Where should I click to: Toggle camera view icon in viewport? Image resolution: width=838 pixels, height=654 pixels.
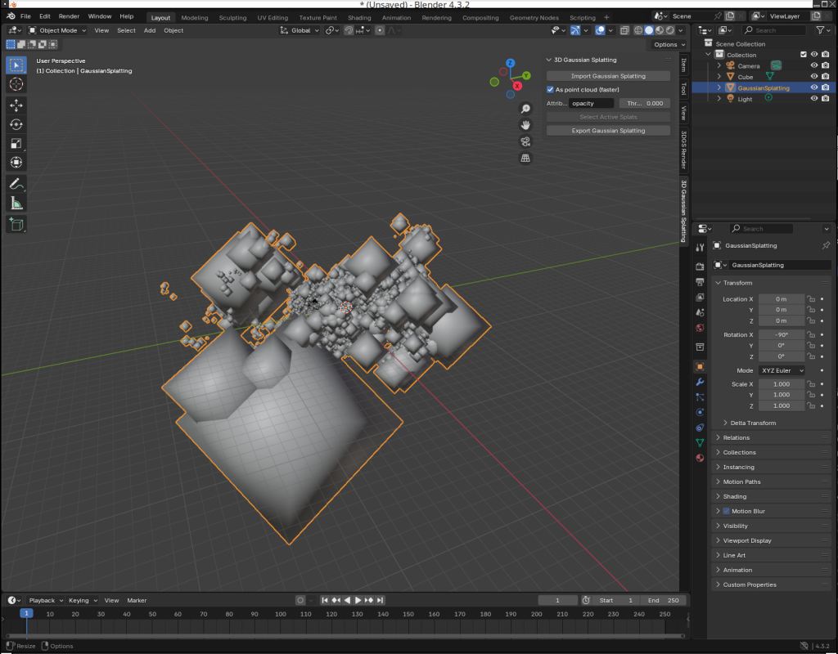point(525,141)
